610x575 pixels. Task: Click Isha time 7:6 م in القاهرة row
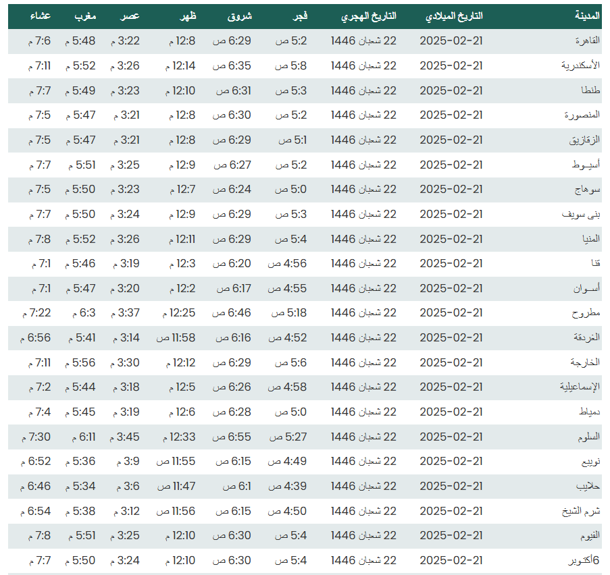(39, 40)
